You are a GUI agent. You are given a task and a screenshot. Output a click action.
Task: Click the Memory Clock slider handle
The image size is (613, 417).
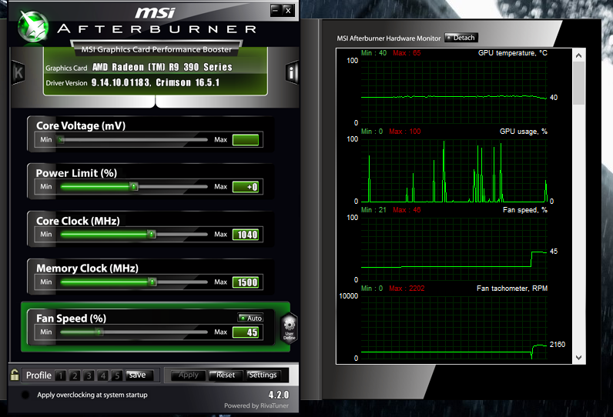152,282
